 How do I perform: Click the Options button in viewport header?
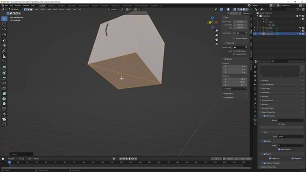246,13
